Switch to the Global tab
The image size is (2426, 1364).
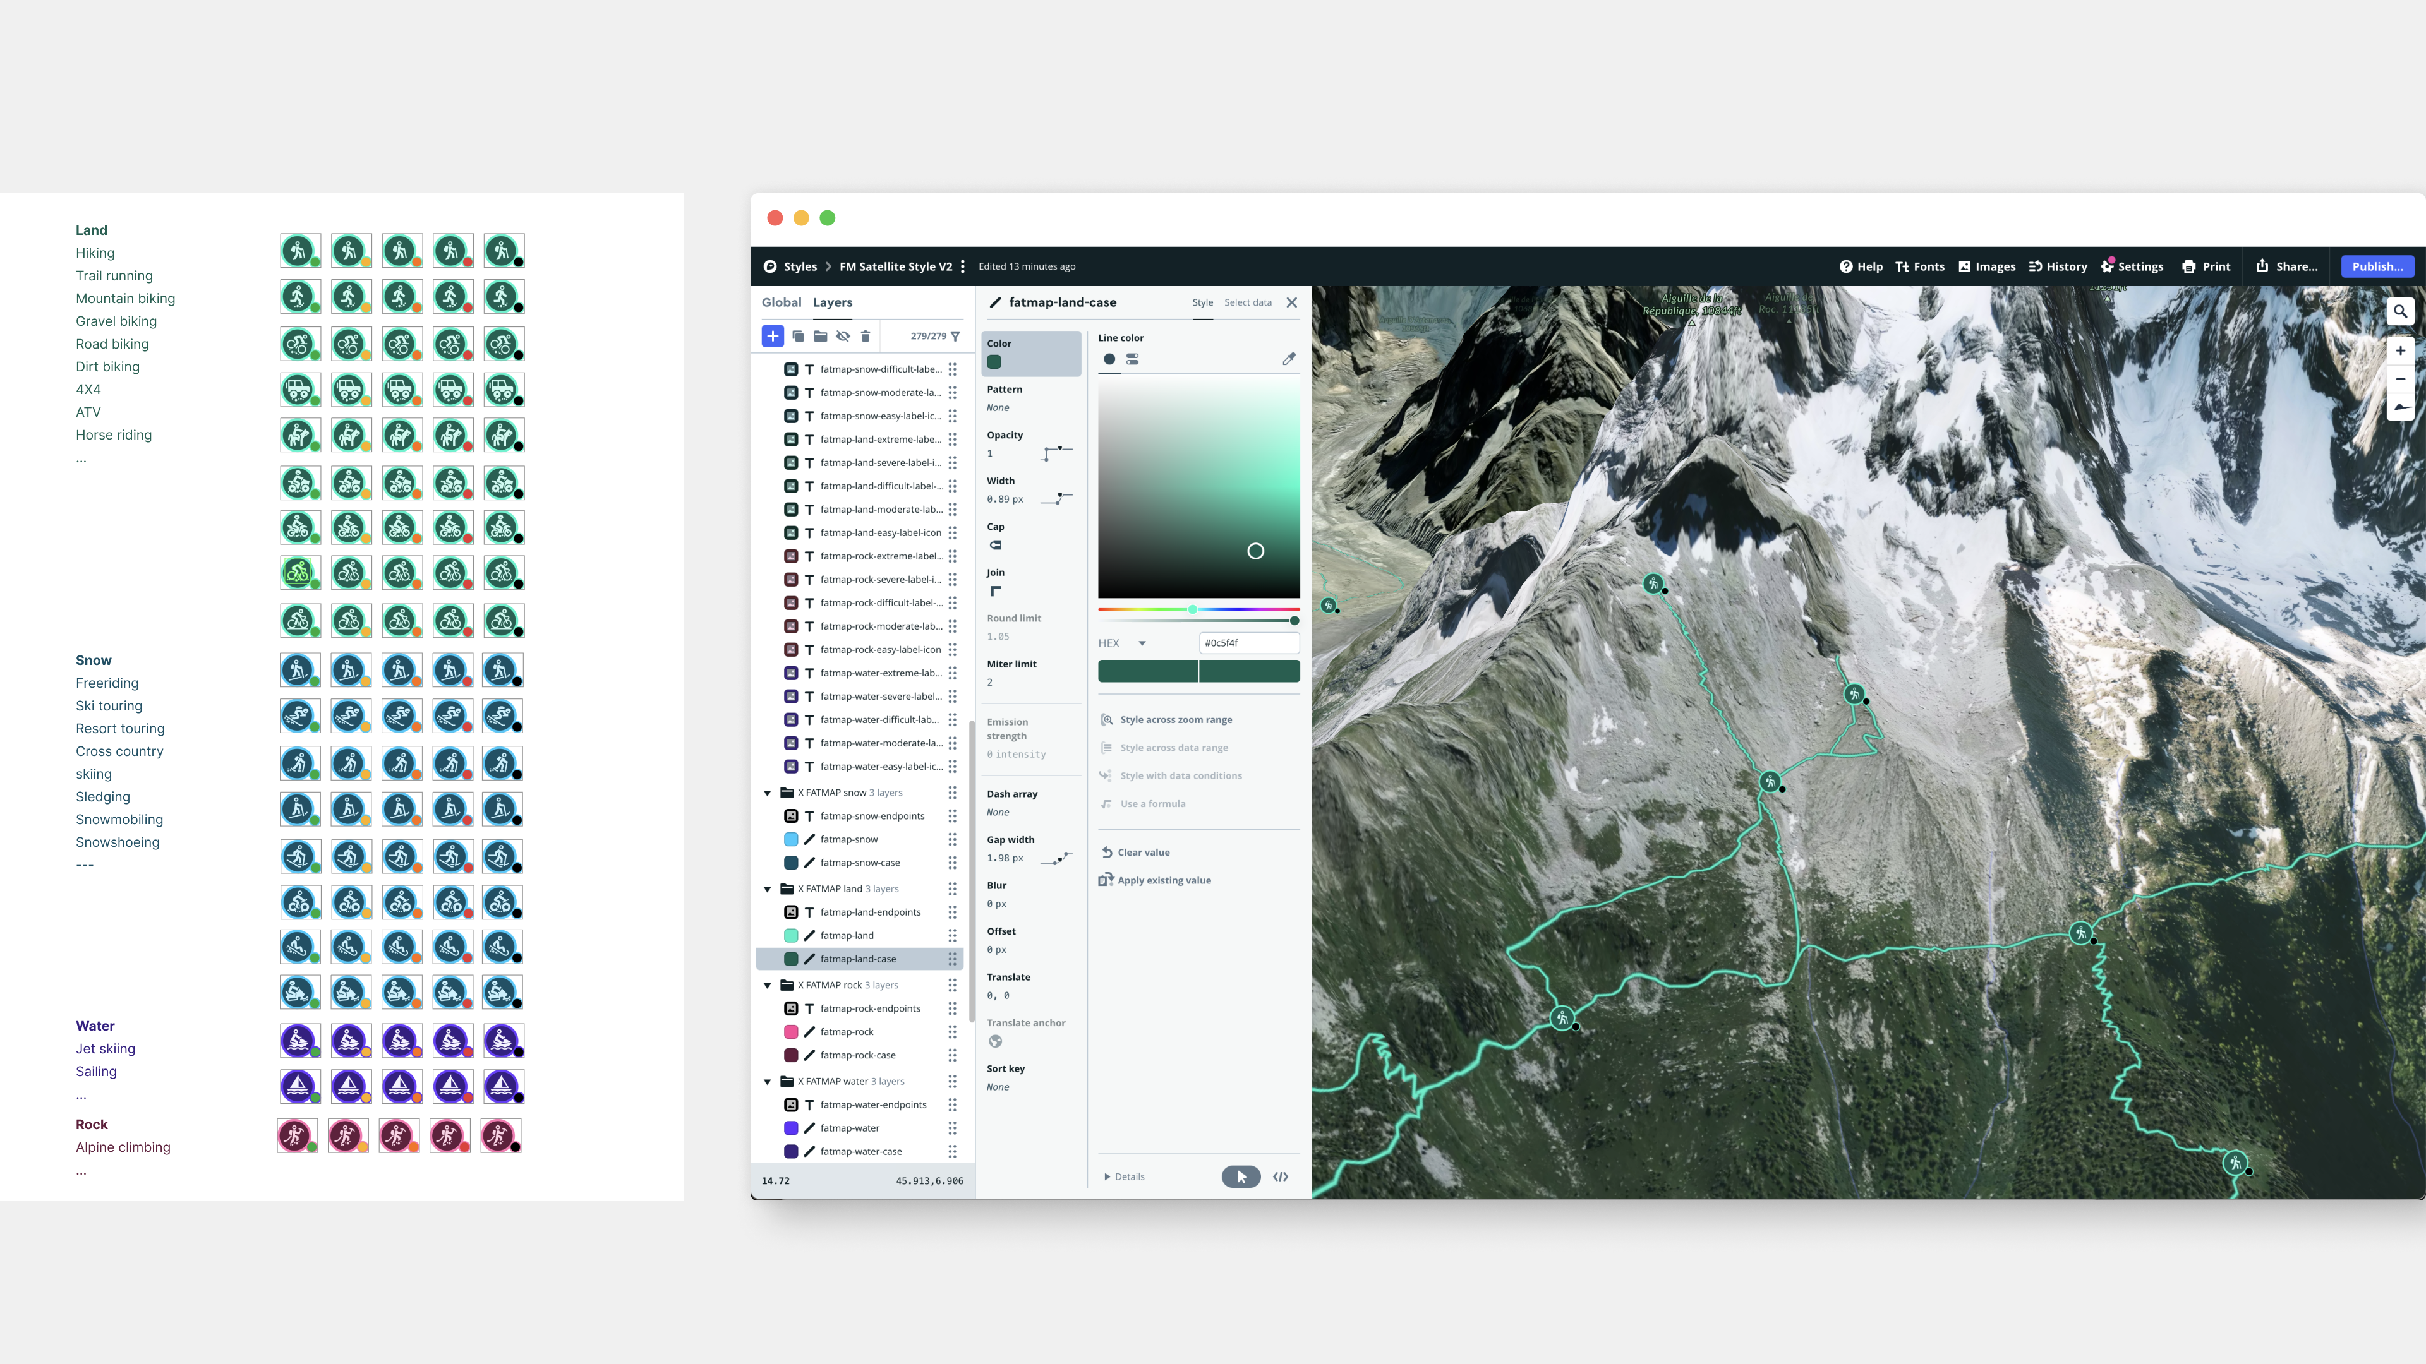coord(782,302)
